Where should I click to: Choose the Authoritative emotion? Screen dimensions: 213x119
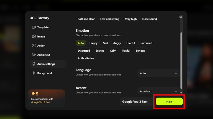tap(86, 58)
